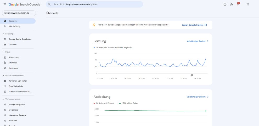Collapse the Leistung sidebar section
Viewport: 259px width, 126px height.
[4, 34]
